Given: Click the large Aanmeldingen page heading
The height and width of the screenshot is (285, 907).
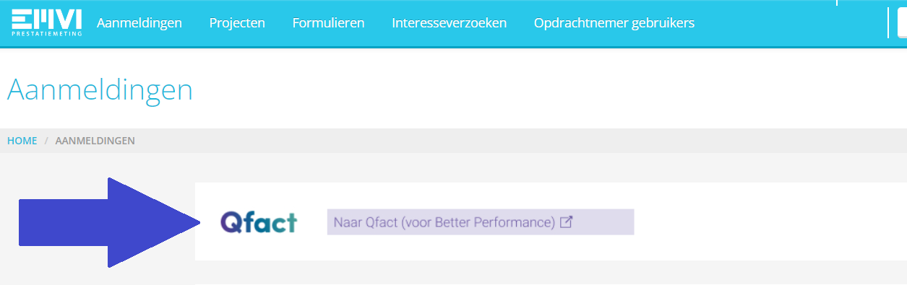Looking at the screenshot, I should coord(100,90).
